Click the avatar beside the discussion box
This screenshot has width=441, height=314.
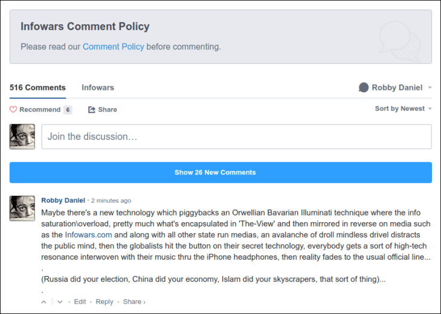(x=22, y=136)
